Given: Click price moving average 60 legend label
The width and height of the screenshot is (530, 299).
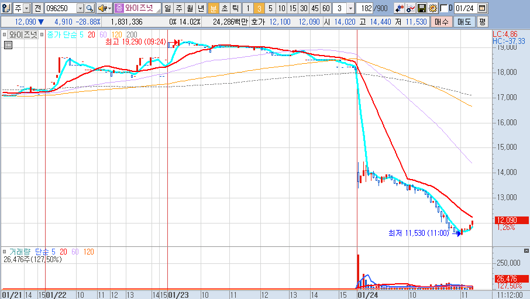Looking at the screenshot, I should [103, 35].
